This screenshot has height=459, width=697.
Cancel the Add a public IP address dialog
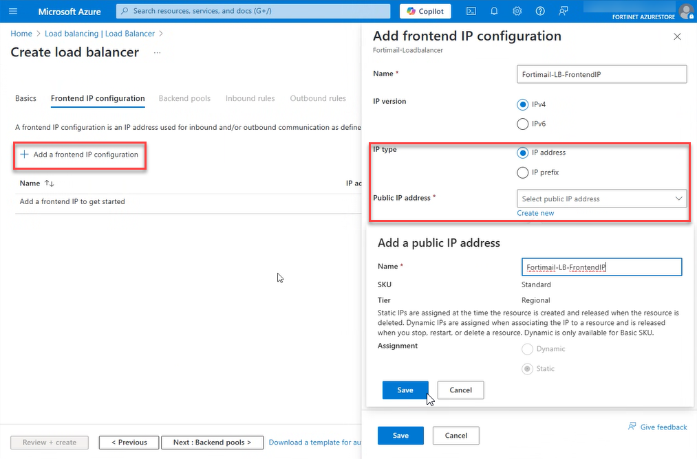click(x=460, y=390)
